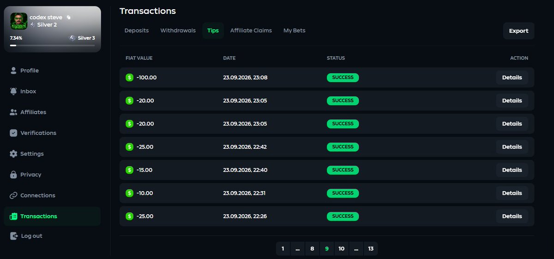This screenshot has width=554, height=259.
Task: Click the codex steve username
Action: click(x=46, y=17)
